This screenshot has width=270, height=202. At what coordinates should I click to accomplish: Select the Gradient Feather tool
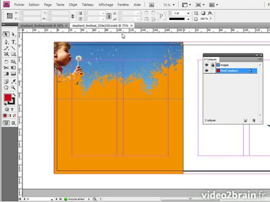coord(13,74)
